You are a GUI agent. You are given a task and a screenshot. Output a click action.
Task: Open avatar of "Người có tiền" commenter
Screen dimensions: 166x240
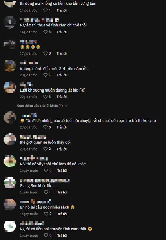(x=10, y=226)
